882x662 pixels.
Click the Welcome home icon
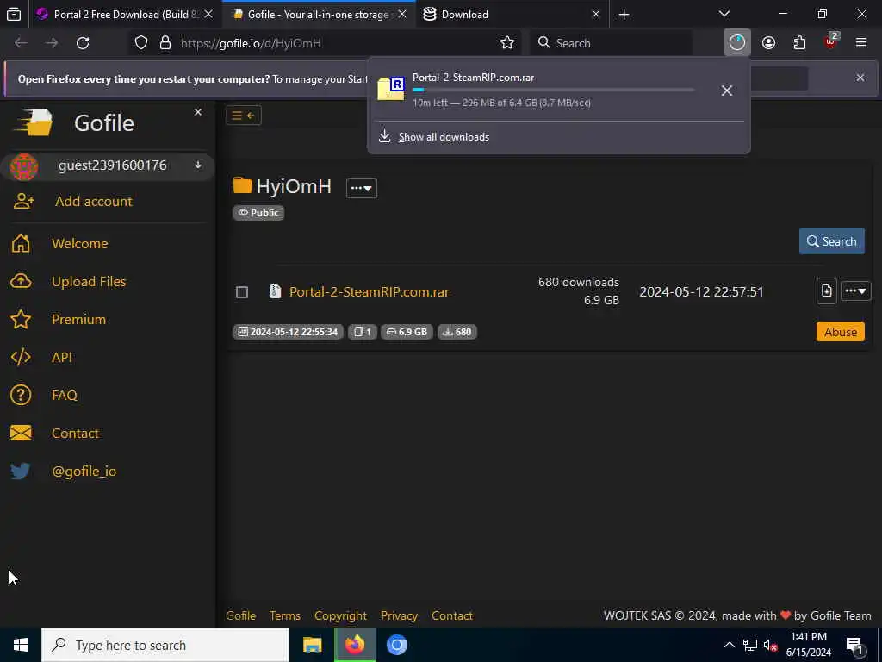coord(21,243)
